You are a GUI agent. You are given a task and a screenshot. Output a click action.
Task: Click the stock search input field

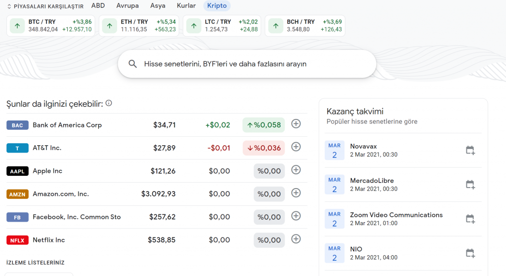247,64
